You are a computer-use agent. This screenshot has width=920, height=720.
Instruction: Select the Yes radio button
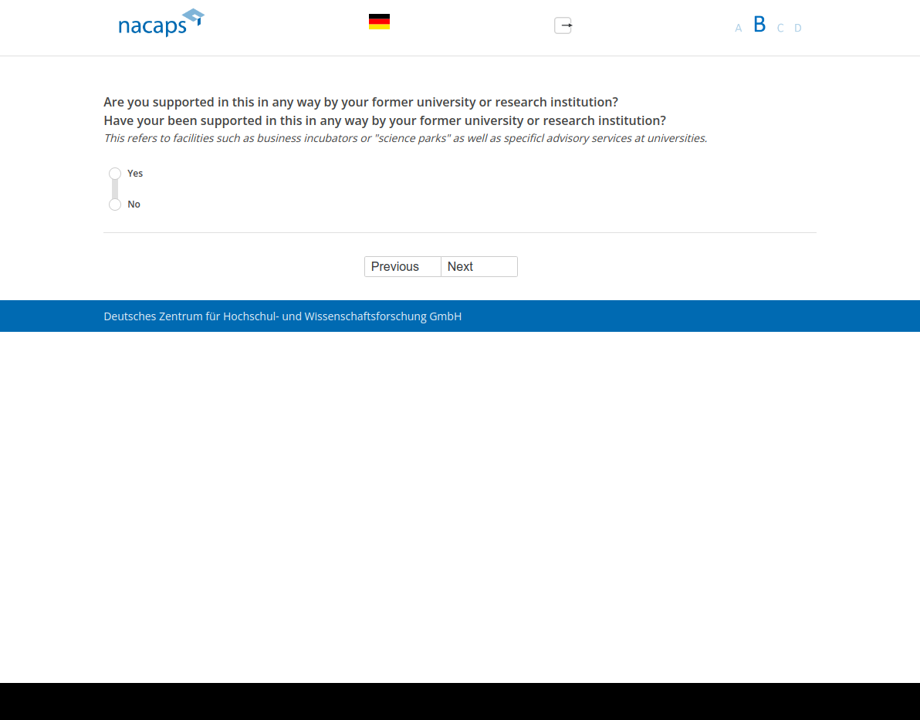click(x=115, y=174)
